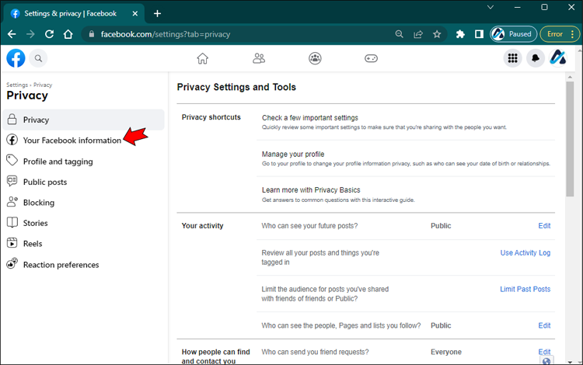Click the 'Privacy Settings and Tools' heading
The width and height of the screenshot is (583, 365).
click(236, 87)
